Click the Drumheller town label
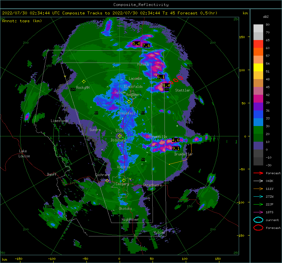This screenshot has width=282, height=263. (x=184, y=154)
